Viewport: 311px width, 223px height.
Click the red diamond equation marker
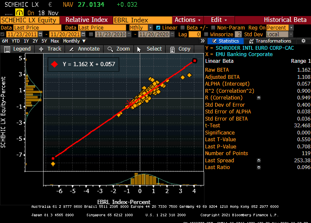point(55,64)
